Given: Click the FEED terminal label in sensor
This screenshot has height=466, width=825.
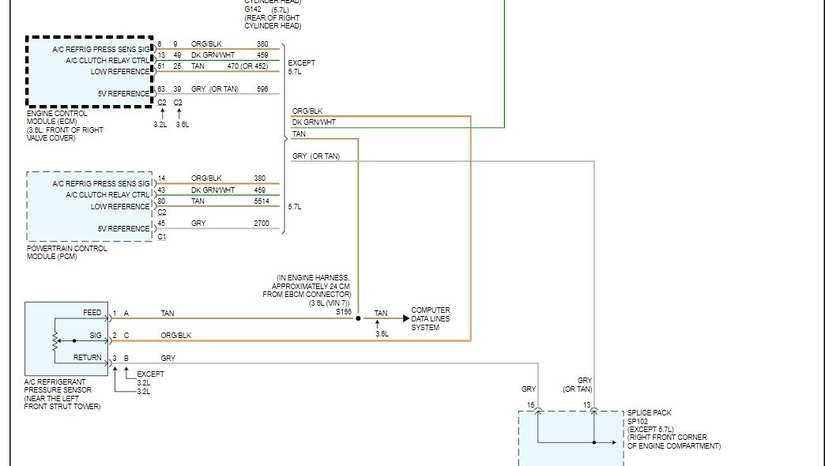Looking at the screenshot, I should click(x=92, y=313).
